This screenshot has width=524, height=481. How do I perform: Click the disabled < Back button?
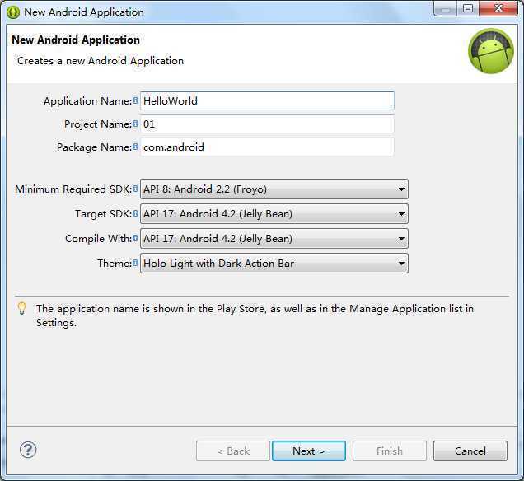(x=233, y=451)
